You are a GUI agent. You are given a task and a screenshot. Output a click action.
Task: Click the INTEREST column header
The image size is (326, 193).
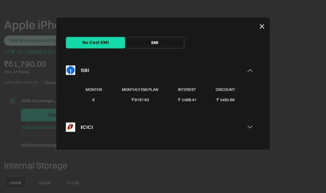(187, 90)
